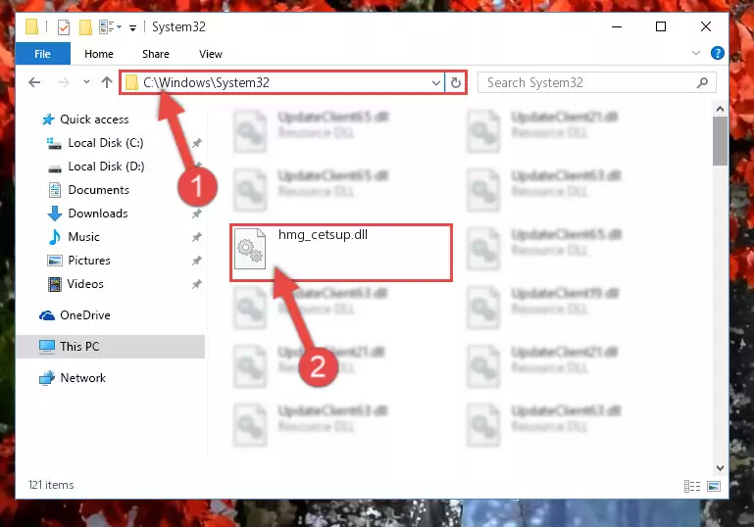Click the Properties quick access toolbar icon
Viewport: 754px width, 527px height.
tap(63, 27)
